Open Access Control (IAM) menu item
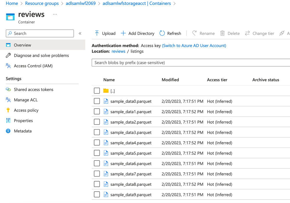 [x=33, y=66]
